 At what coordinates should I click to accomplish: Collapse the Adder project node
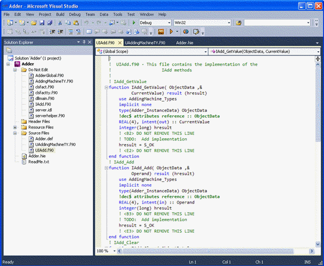coord(8,64)
